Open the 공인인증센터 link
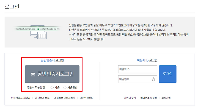The image size is (198, 109). tap(87, 98)
